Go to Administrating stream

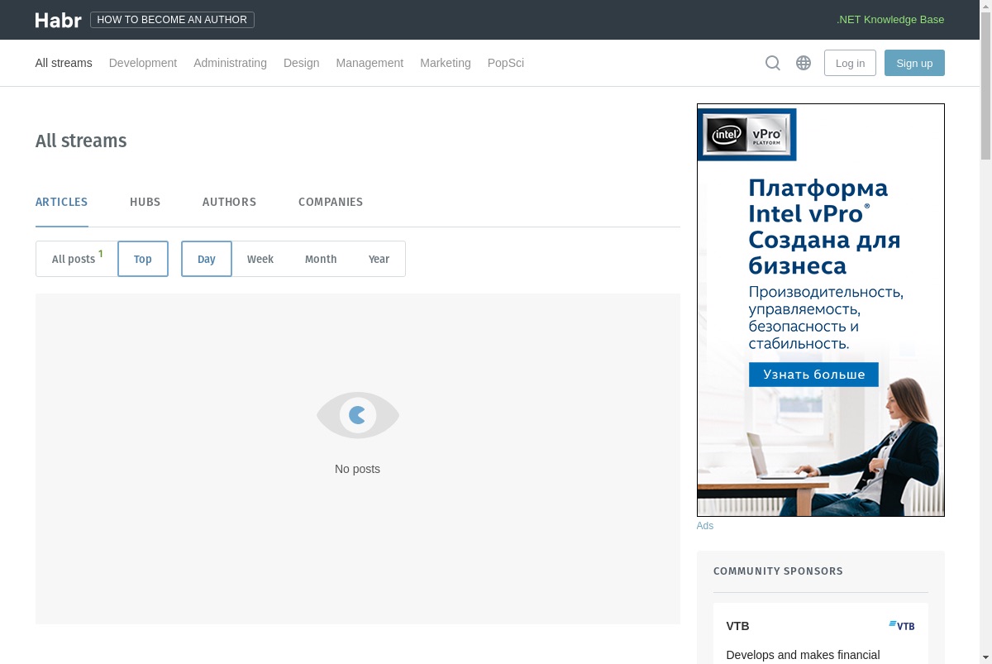(x=230, y=63)
